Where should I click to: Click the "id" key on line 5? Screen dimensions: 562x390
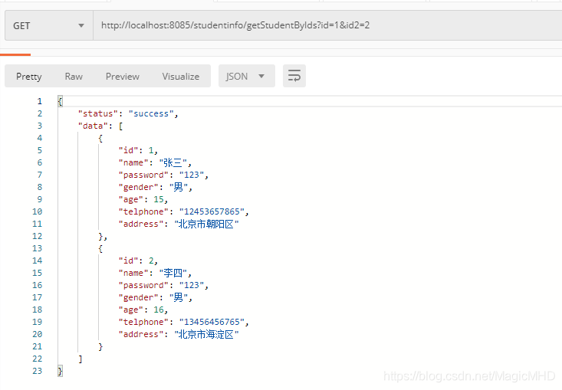[128, 150]
